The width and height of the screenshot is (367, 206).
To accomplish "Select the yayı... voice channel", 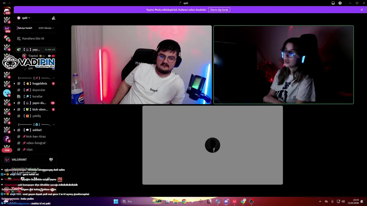I will click(36, 49).
